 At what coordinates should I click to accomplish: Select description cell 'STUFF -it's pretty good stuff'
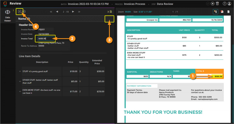[42, 71]
